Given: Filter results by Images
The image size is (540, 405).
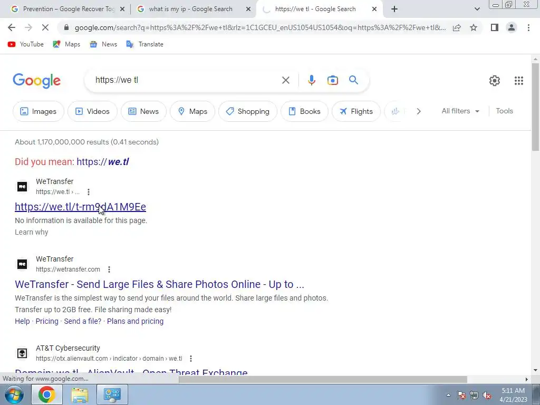Looking at the screenshot, I should (38, 111).
